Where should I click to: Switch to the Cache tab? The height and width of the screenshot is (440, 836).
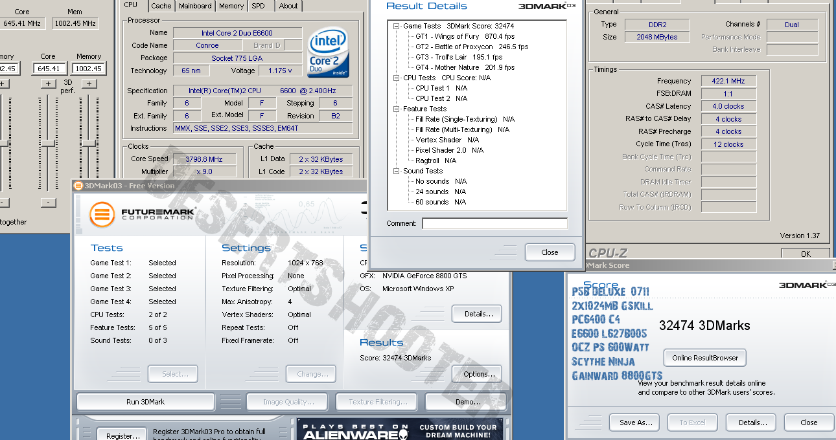point(161,6)
